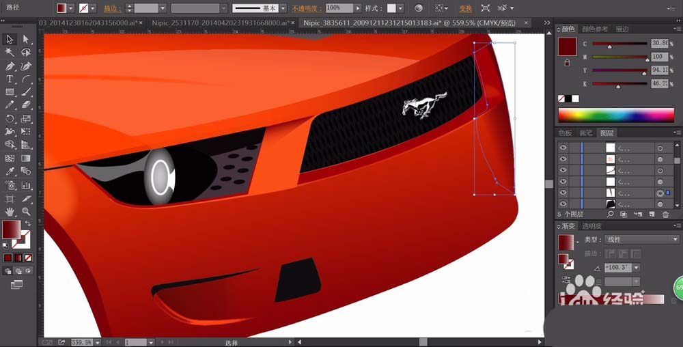Select the Free Transform tool
Image resolution: width=683 pixels, height=347 pixels.
(26, 131)
